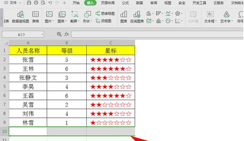
Task: Select the 星标 header cell
Action: click(111, 50)
